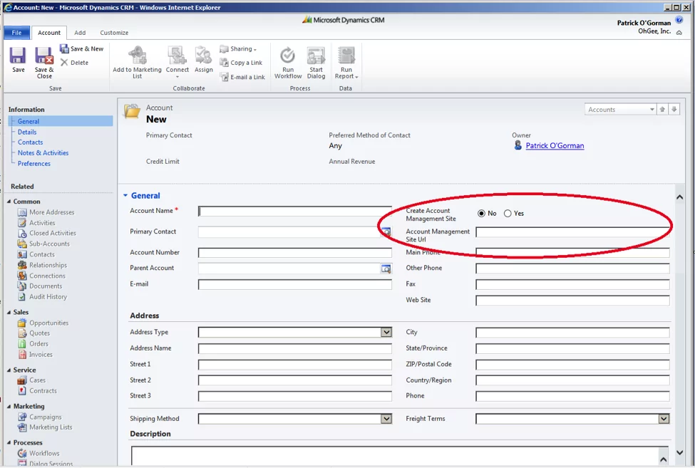Image resolution: width=695 pixels, height=468 pixels.
Task: Go to Preferences section
Action: pos(34,163)
